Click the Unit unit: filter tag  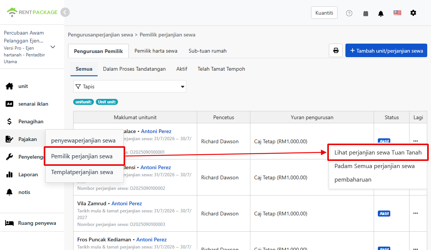click(107, 102)
